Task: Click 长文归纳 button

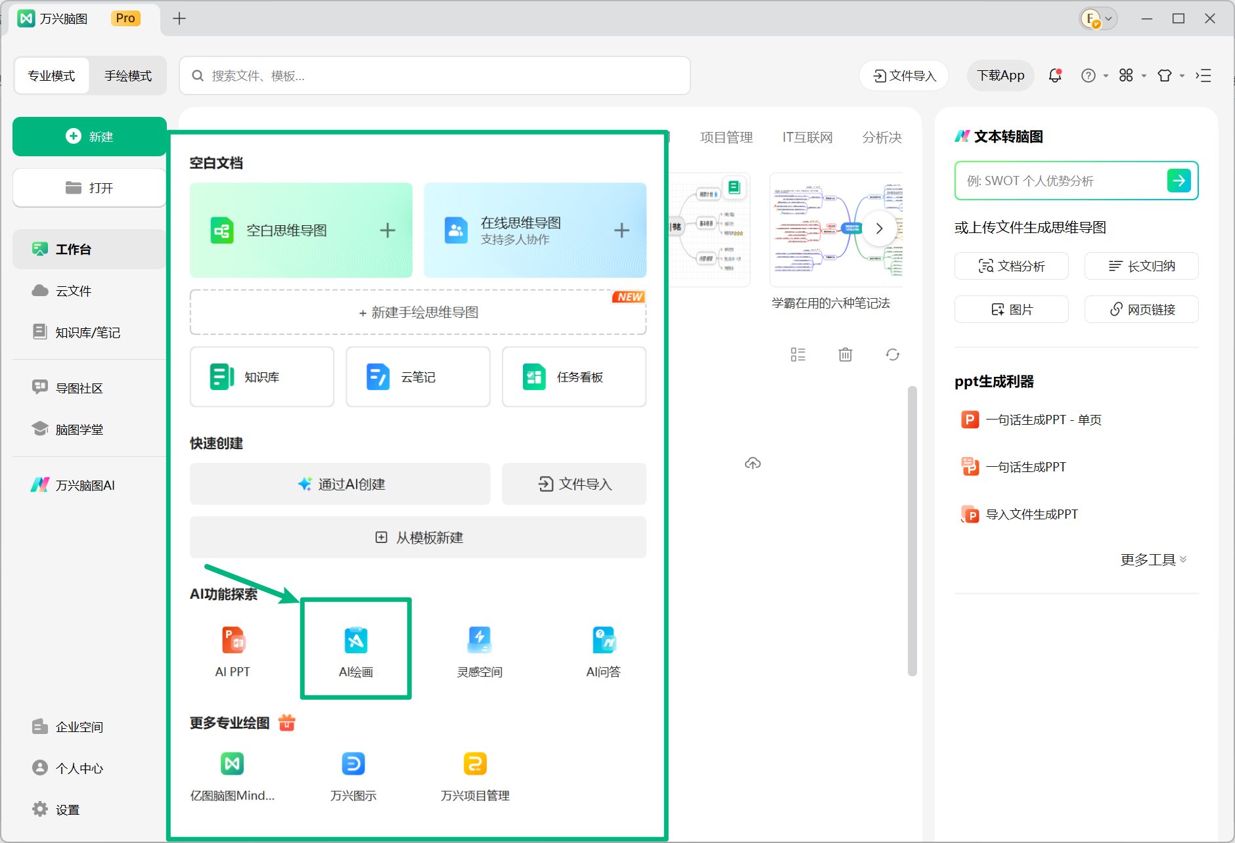Action: [x=1142, y=266]
